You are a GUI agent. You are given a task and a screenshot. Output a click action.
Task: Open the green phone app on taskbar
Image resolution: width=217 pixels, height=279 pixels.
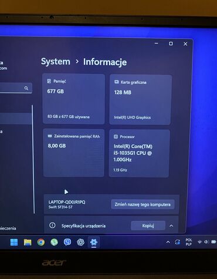click(54, 242)
